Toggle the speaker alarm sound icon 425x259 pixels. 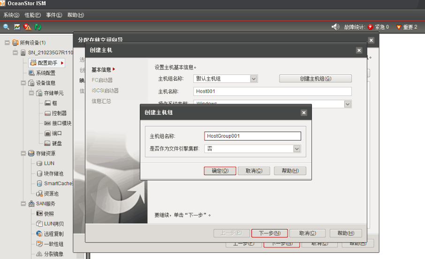[x=335, y=27]
